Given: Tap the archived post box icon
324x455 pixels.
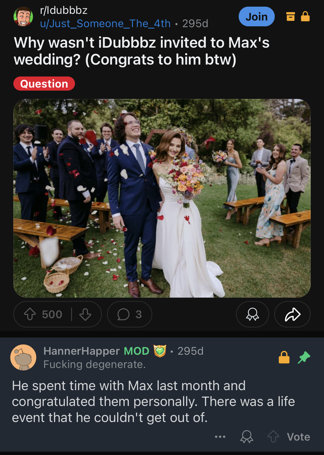Looking at the screenshot, I should [x=290, y=17].
